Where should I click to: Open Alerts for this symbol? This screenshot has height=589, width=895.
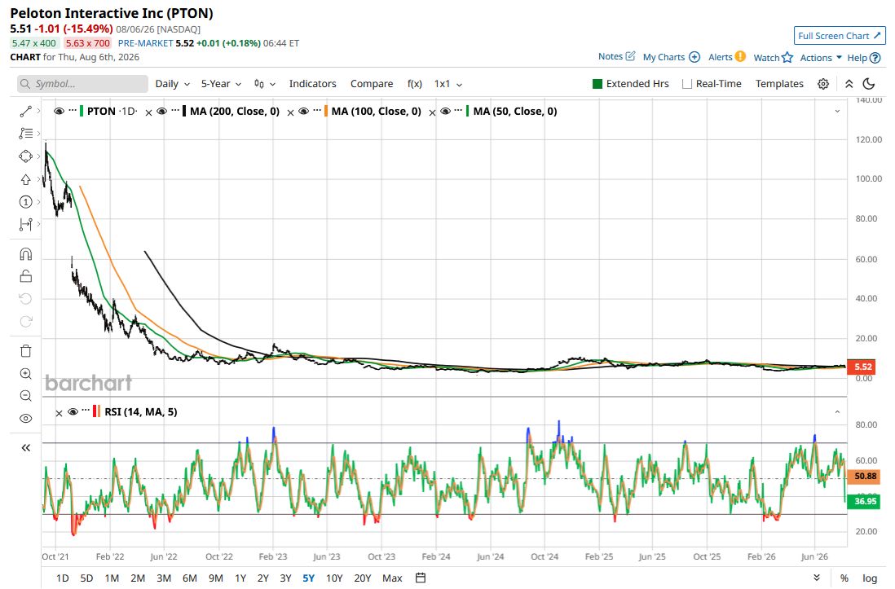[x=726, y=56]
